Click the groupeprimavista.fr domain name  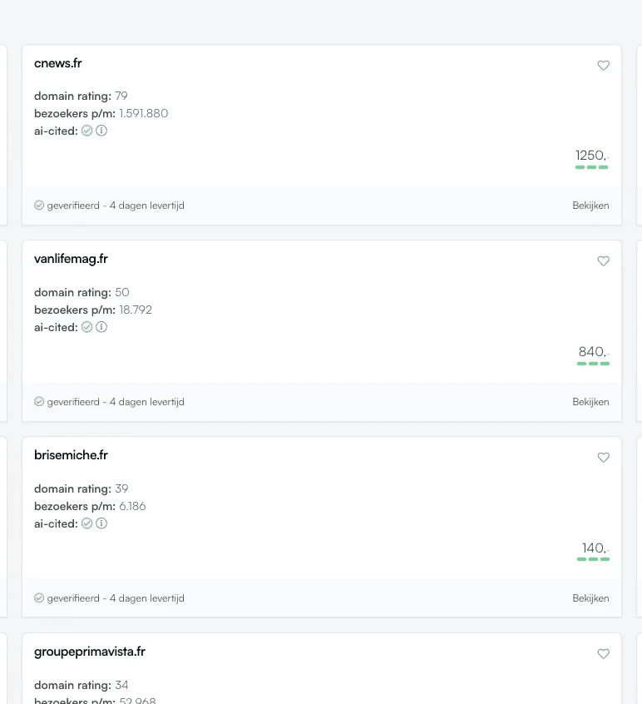90,652
